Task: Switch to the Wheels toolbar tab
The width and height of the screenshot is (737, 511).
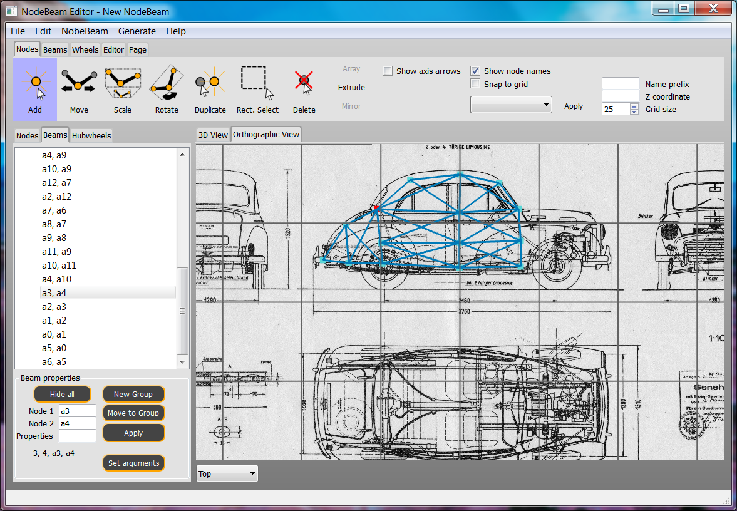Action: [x=85, y=50]
